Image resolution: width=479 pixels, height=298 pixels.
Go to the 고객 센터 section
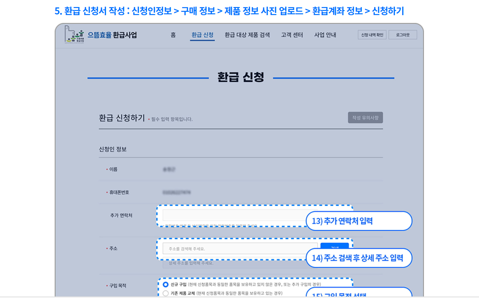coord(291,35)
